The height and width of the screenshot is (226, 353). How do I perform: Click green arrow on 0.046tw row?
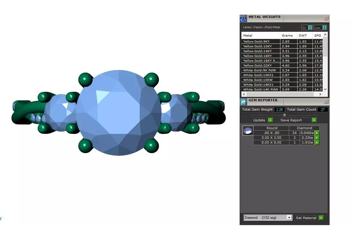317,133
